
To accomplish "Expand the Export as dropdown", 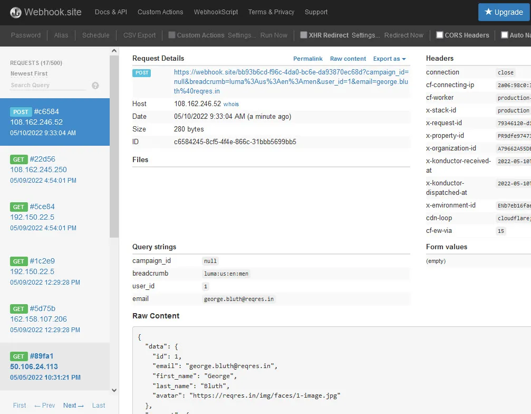I will (x=389, y=59).
